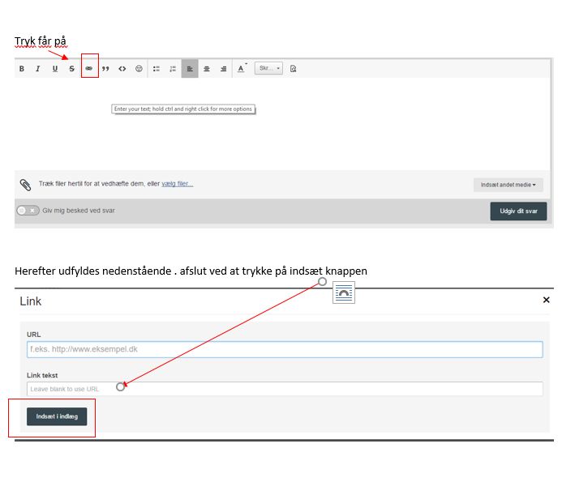This screenshot has height=495, width=575.
Task: Open the 'Indsæt andet medie' dropdown
Action: tap(508, 185)
